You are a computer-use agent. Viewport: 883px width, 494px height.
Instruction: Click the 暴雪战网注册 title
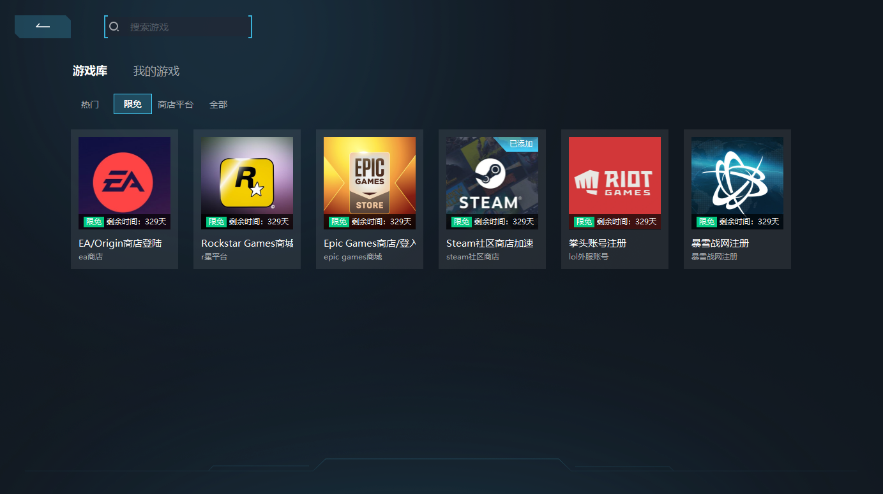[720, 243]
